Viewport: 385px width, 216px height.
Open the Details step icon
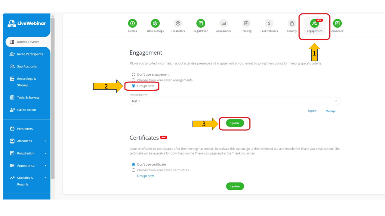tap(132, 23)
